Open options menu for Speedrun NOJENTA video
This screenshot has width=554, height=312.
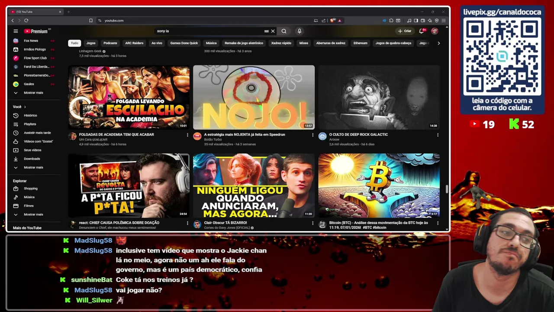(x=312, y=135)
